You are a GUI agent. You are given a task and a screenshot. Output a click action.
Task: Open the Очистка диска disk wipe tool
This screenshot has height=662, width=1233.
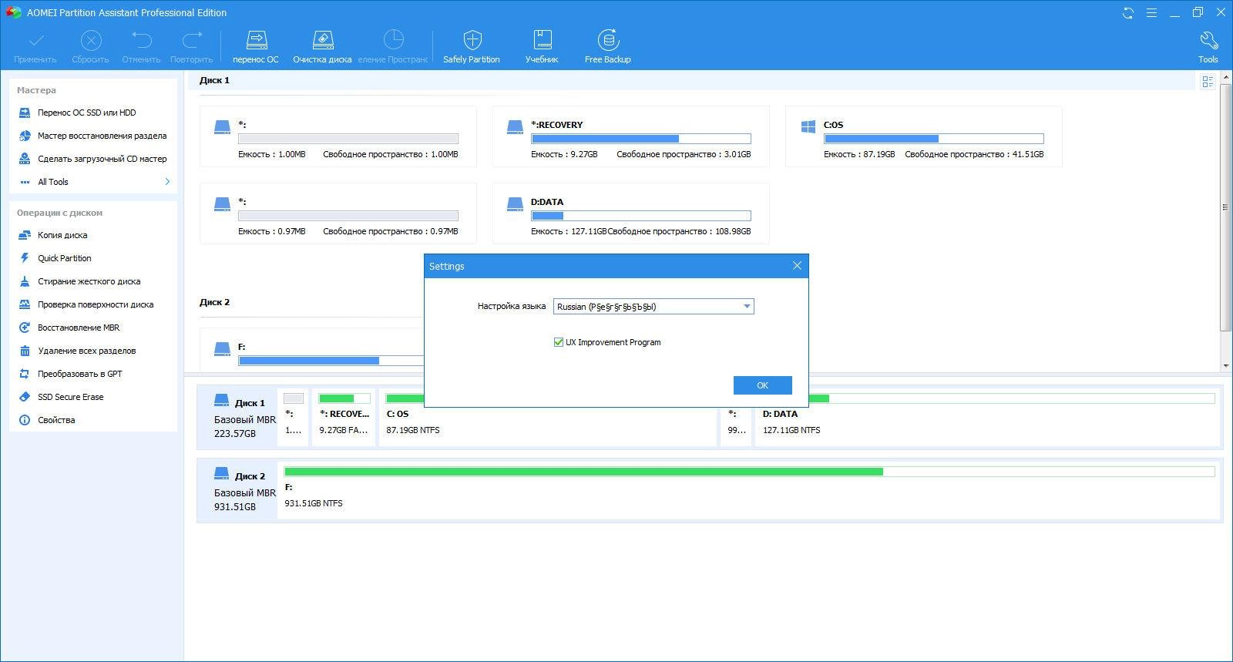point(322,46)
